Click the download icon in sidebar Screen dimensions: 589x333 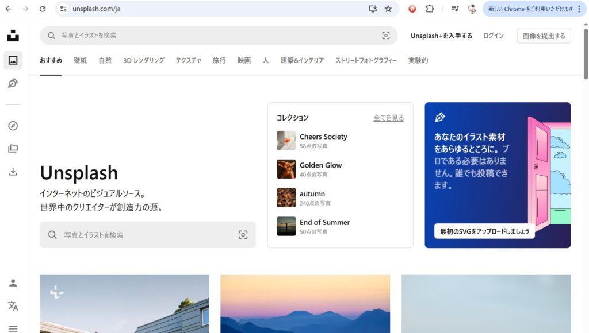(13, 172)
